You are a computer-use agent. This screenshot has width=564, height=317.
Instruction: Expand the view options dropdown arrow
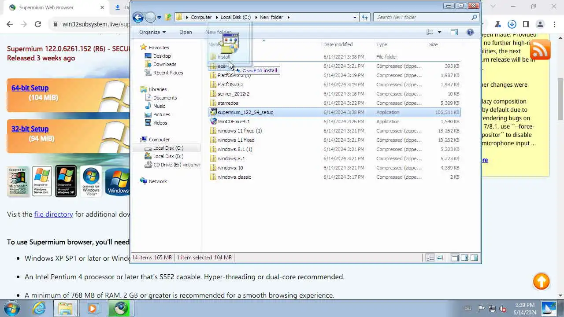pyautogui.click(x=439, y=32)
